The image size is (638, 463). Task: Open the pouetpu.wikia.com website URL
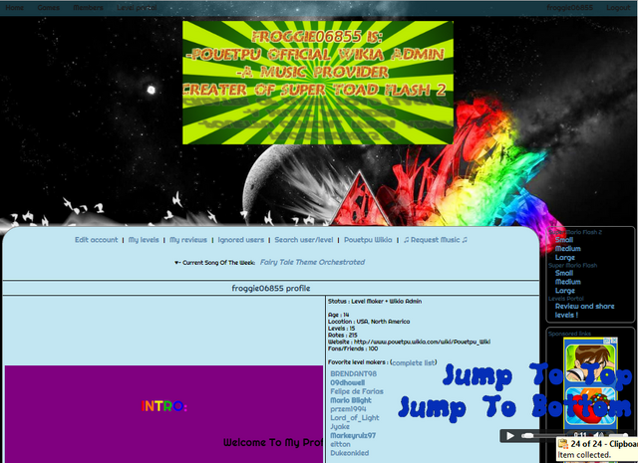point(422,342)
